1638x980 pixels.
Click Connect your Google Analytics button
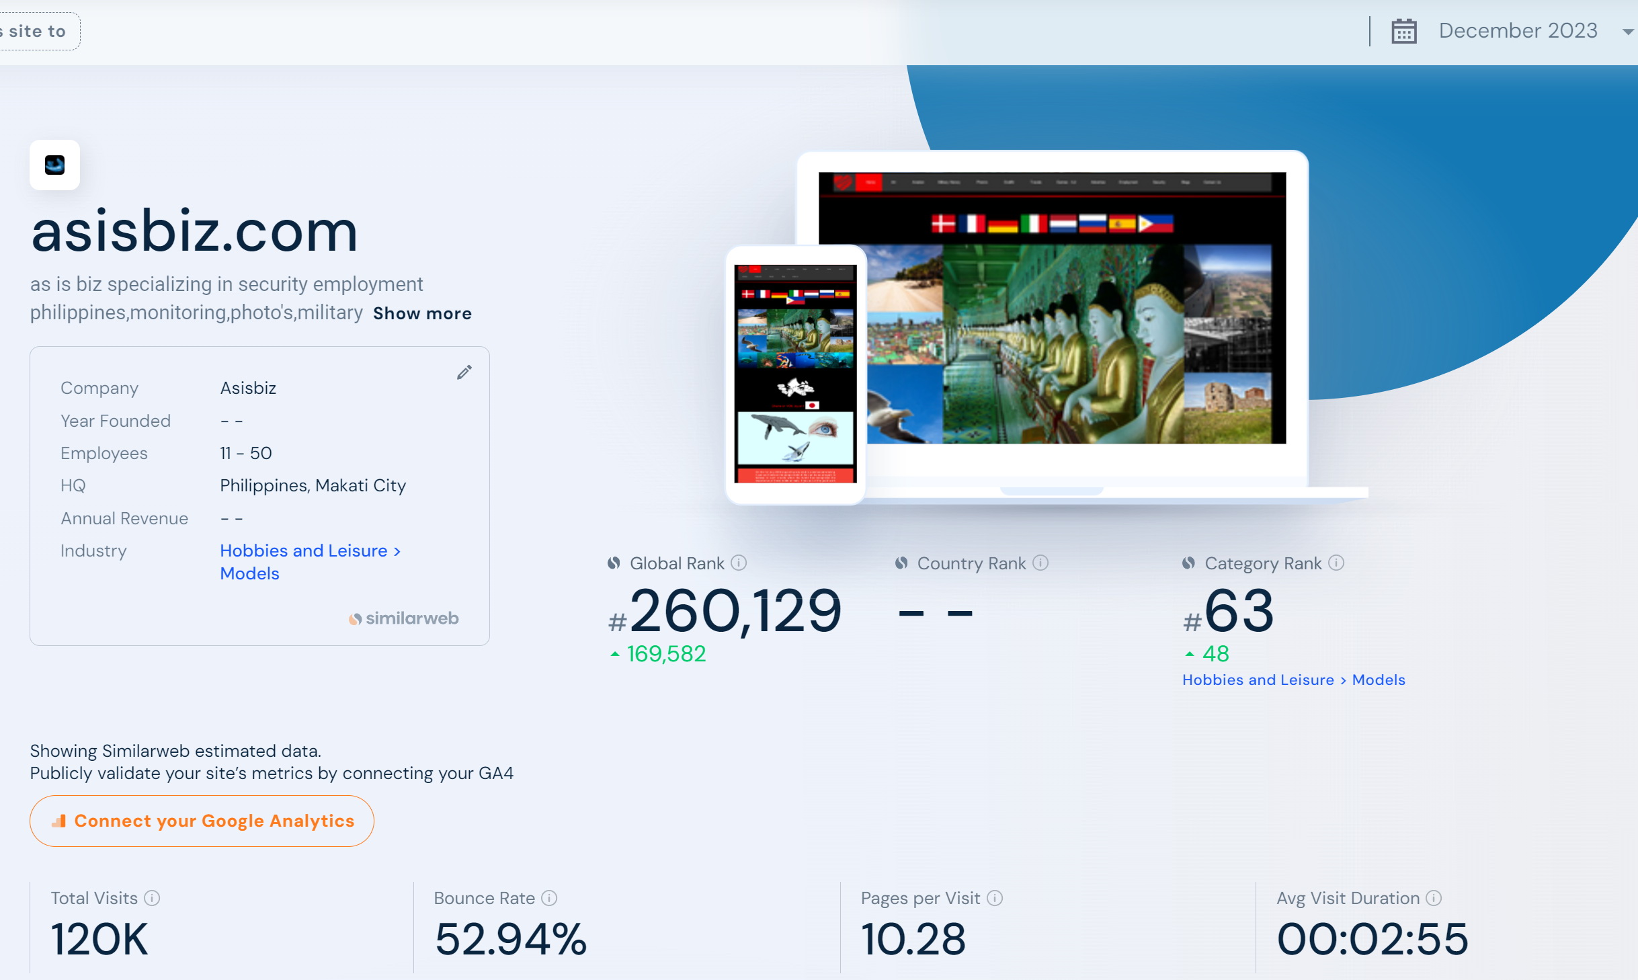click(x=202, y=821)
